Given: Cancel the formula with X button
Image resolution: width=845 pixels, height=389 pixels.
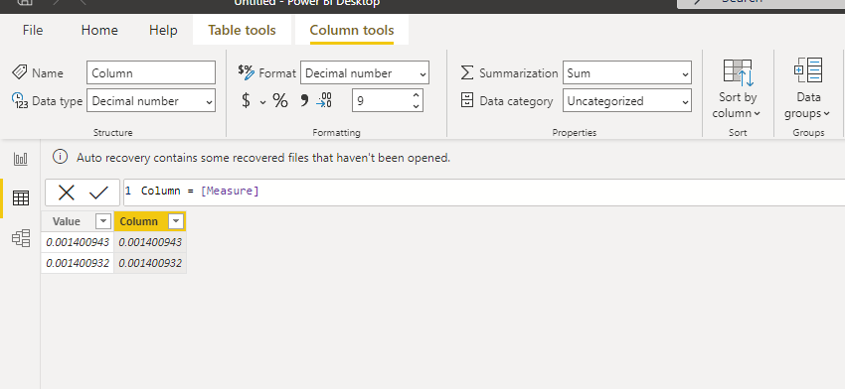Looking at the screenshot, I should point(67,193).
